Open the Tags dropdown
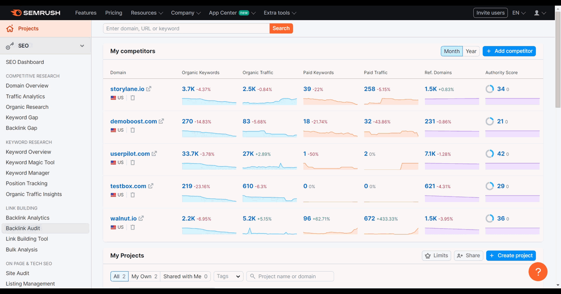Image resolution: width=561 pixels, height=294 pixels. [229, 276]
